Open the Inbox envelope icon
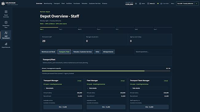200x112 pixels. (148, 4)
